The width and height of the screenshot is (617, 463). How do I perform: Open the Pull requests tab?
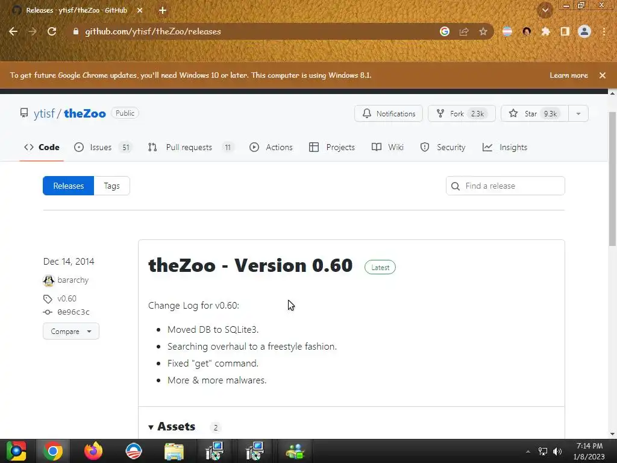point(191,147)
